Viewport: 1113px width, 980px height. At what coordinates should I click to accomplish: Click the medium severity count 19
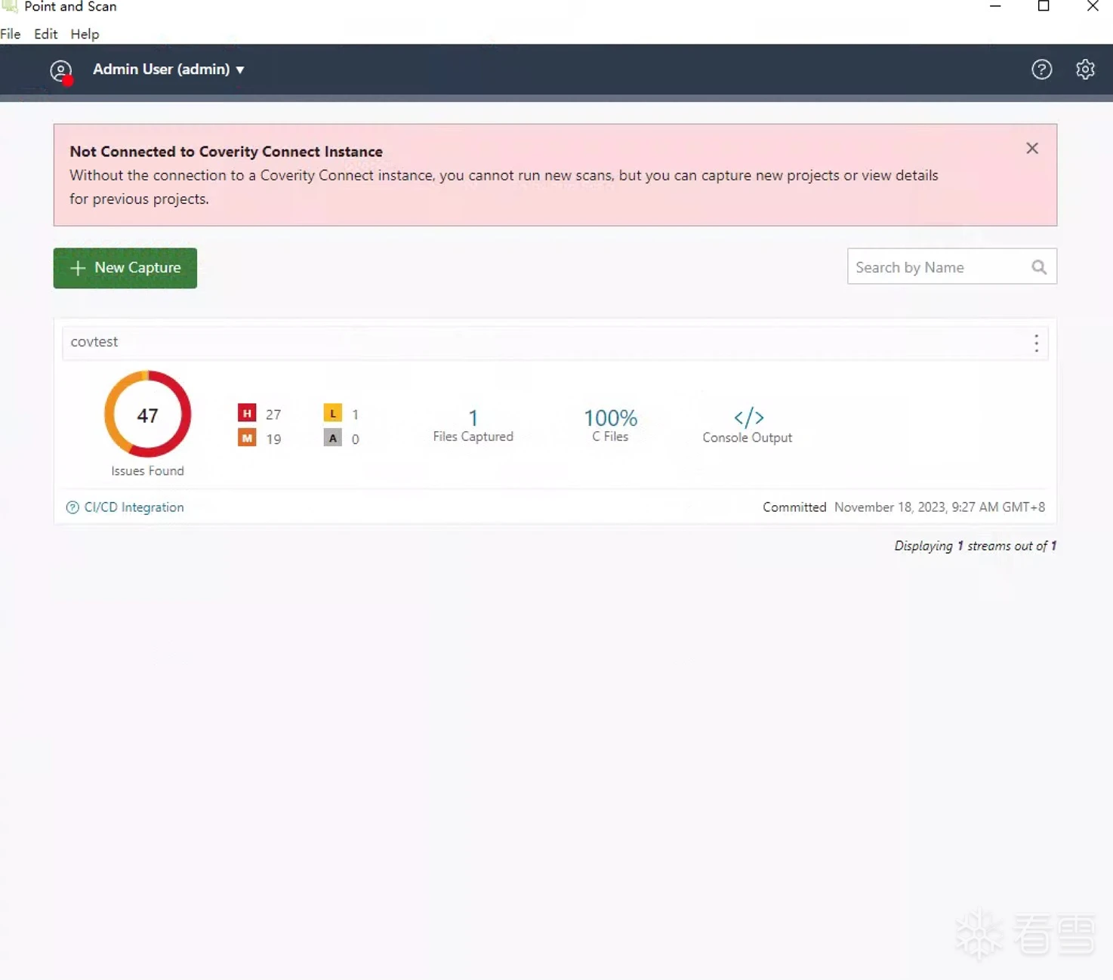tap(273, 439)
